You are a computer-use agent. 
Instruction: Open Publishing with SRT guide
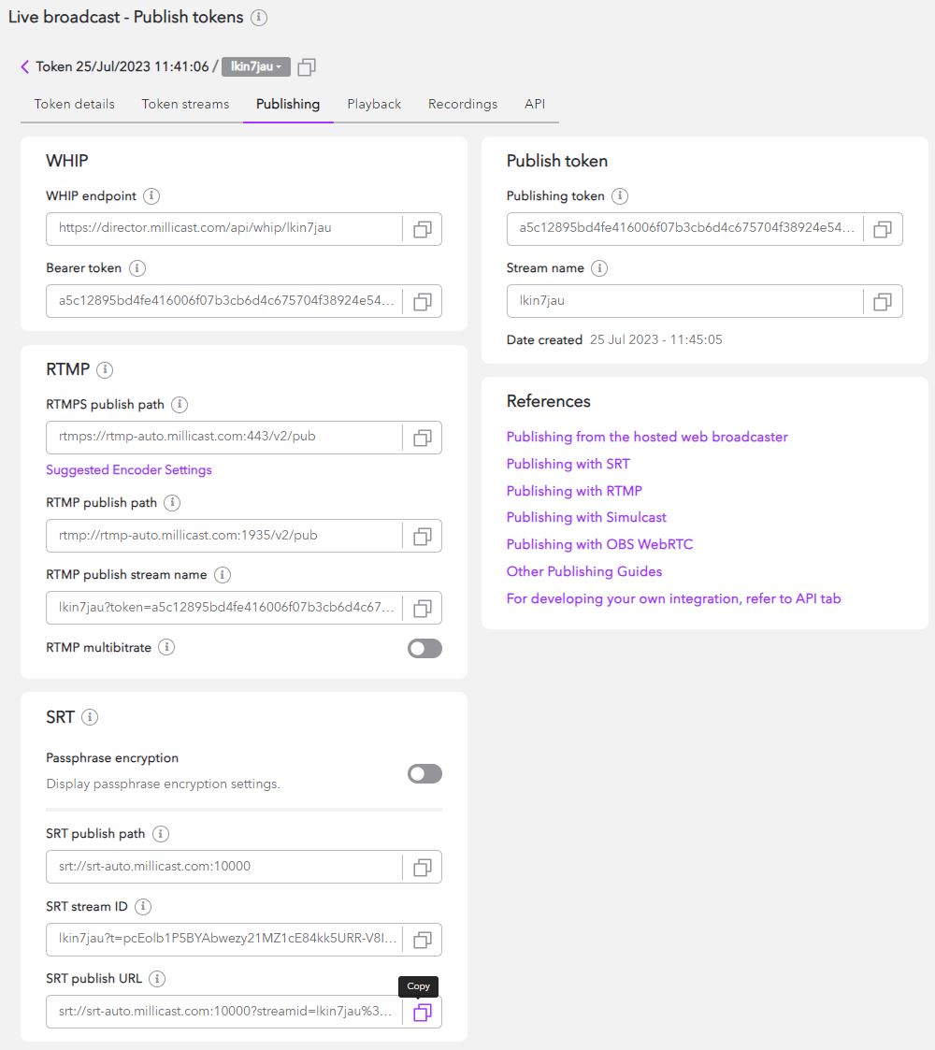[568, 464]
